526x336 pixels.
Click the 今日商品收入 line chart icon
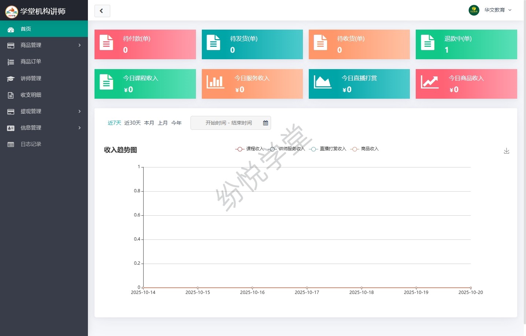(x=429, y=82)
